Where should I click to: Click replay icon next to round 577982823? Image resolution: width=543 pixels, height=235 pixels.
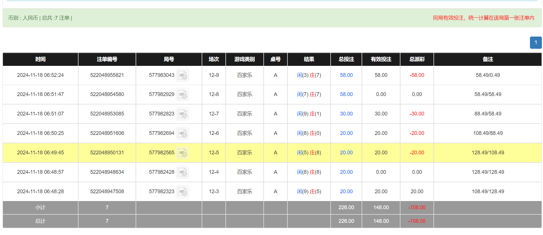point(183,114)
